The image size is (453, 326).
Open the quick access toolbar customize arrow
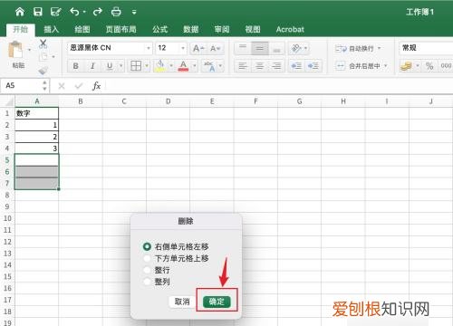click(x=134, y=12)
